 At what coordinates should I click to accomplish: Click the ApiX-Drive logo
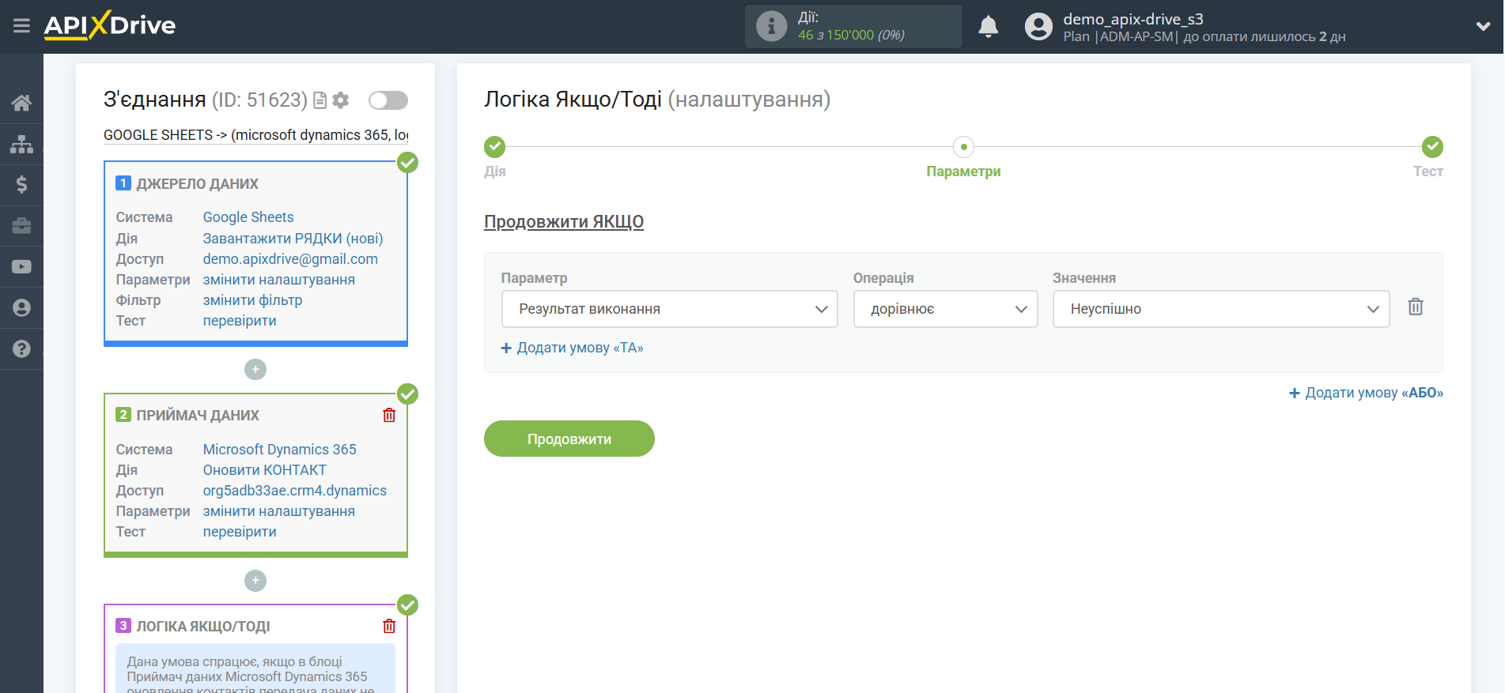click(110, 25)
